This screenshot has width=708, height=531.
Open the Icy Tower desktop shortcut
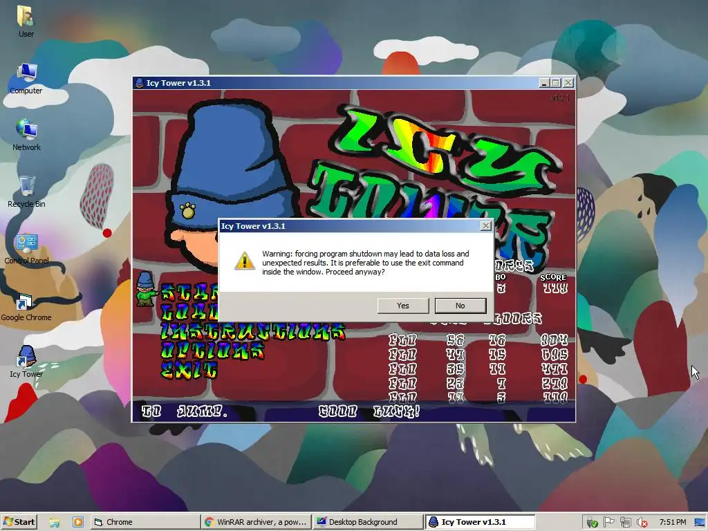(26, 362)
